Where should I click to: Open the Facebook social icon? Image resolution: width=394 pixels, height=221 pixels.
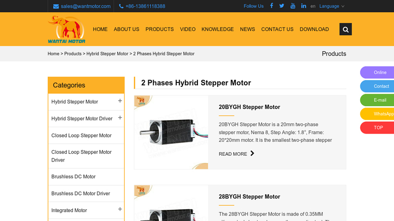[272, 6]
